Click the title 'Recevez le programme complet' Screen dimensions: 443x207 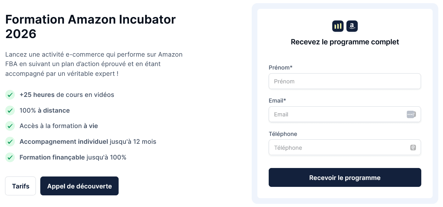click(345, 42)
